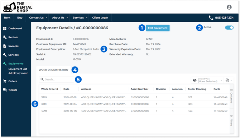
Task: Click the eye icon for Default View
Action: tap(195, 80)
